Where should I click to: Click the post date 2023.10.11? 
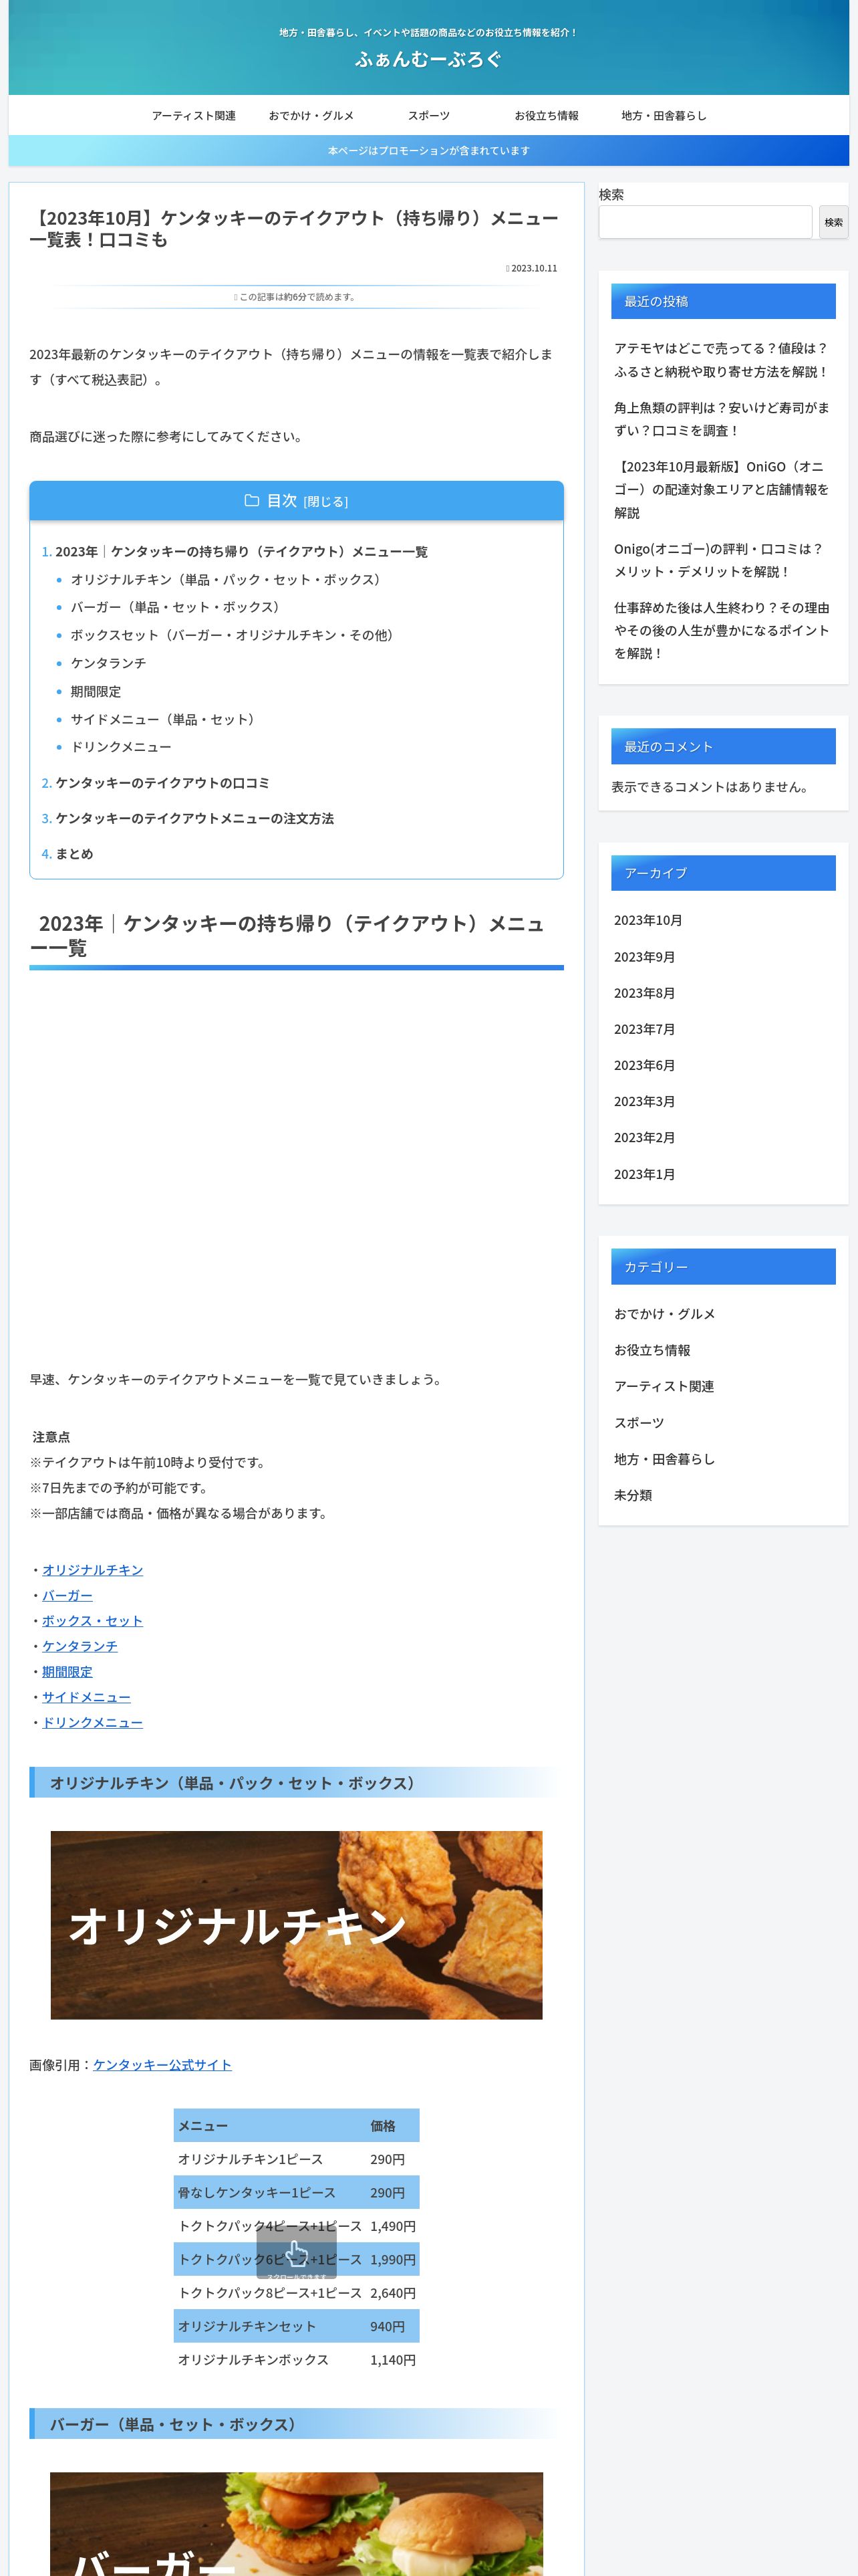533,269
